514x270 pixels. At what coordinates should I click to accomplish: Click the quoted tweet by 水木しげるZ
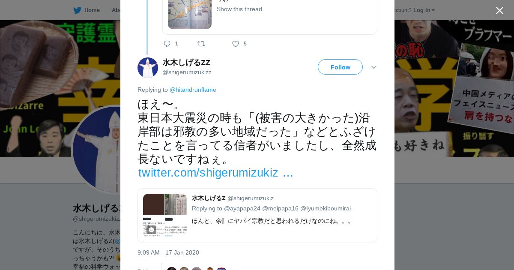[x=257, y=216]
